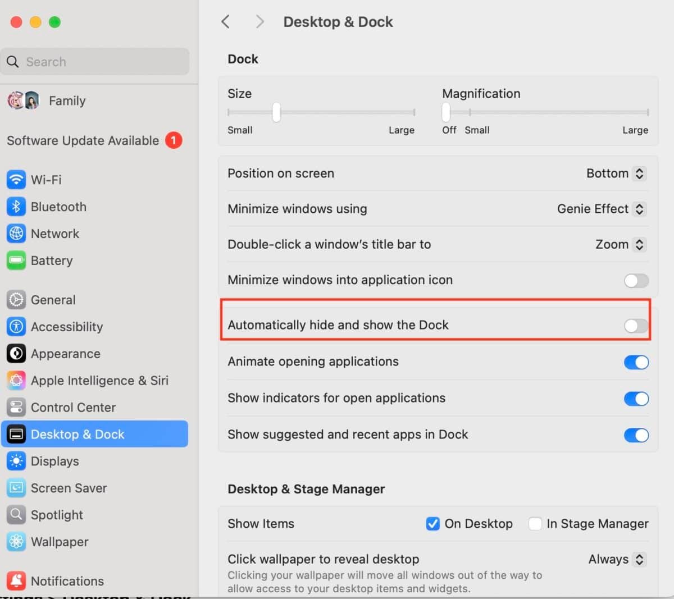Uncheck the On Desktop checkbox
Image resolution: width=674 pixels, height=599 pixels.
tap(433, 524)
